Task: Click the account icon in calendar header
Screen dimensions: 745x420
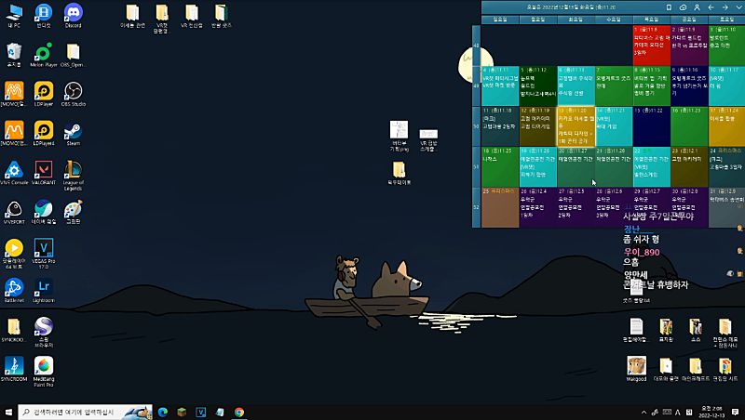Action: (698, 7)
